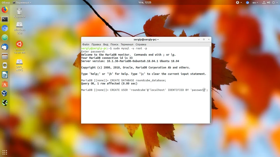Click 'Query OK, 1 row affected' text
280x157 pixels.
click(x=109, y=83)
